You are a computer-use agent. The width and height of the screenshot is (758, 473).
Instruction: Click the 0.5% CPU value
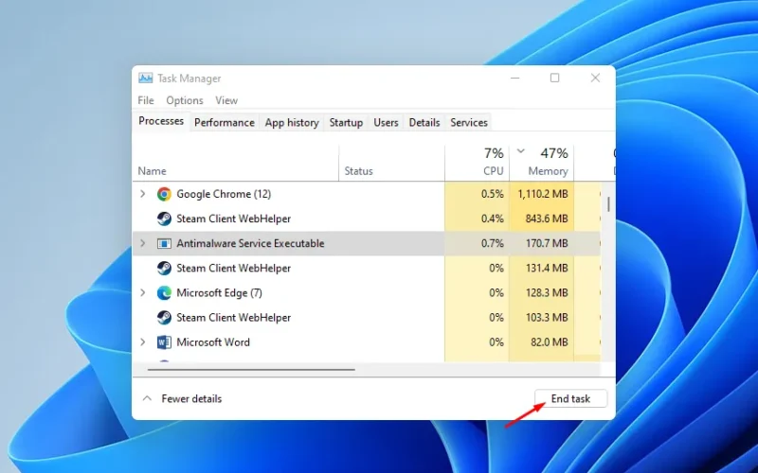(x=492, y=194)
